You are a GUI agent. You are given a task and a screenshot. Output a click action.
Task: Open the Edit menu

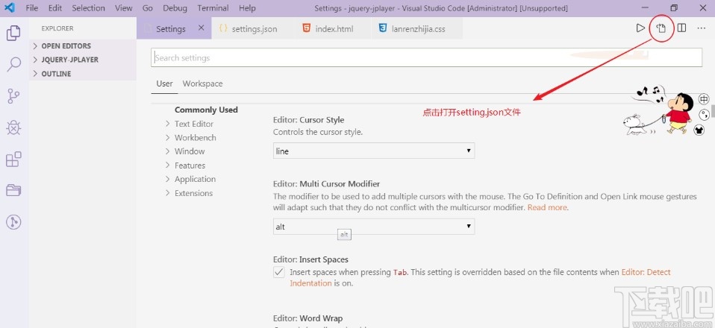(x=55, y=8)
